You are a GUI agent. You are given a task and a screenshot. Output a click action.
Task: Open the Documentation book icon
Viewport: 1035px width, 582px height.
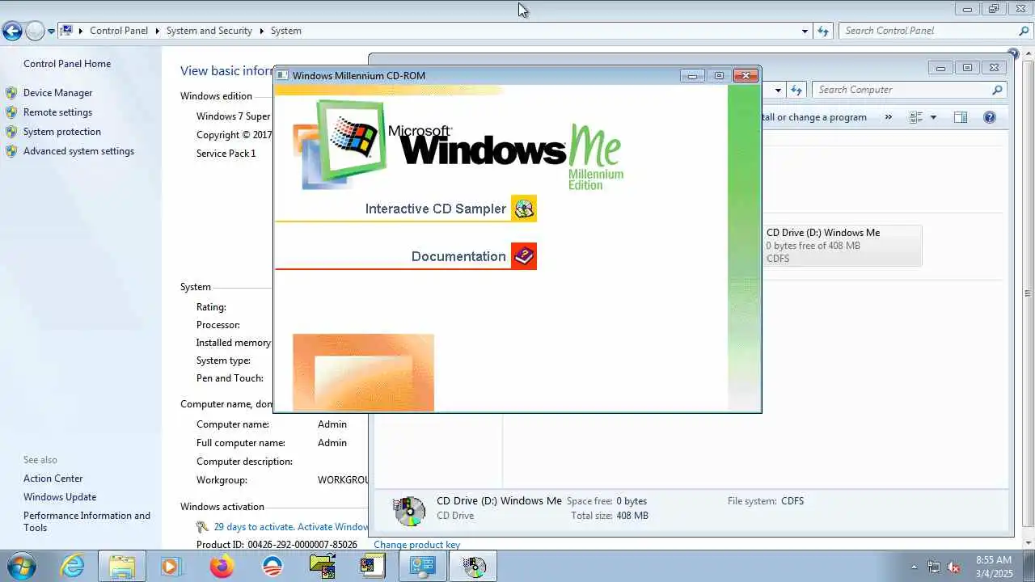[524, 256]
